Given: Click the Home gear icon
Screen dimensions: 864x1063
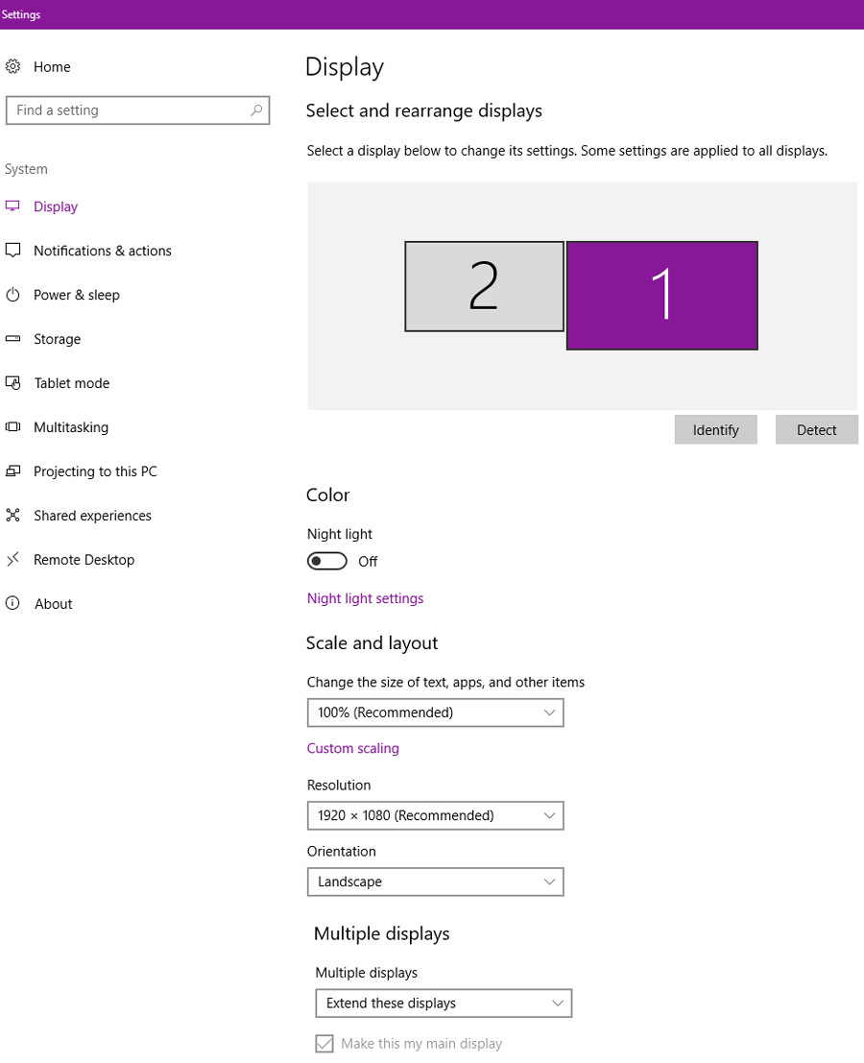Looking at the screenshot, I should pos(12,66).
